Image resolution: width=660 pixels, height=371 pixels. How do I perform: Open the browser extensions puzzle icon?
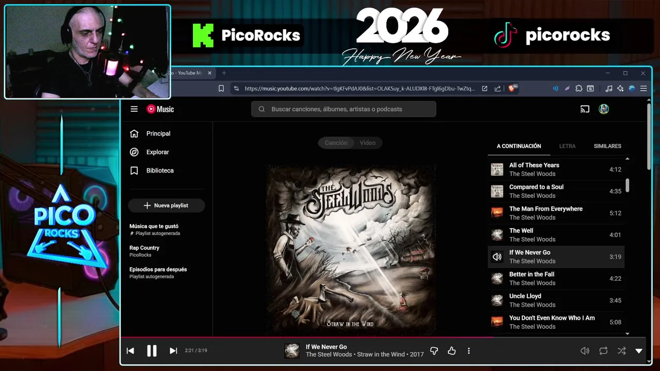[579, 89]
